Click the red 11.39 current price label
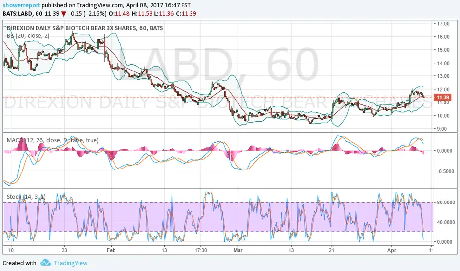 coord(443,97)
